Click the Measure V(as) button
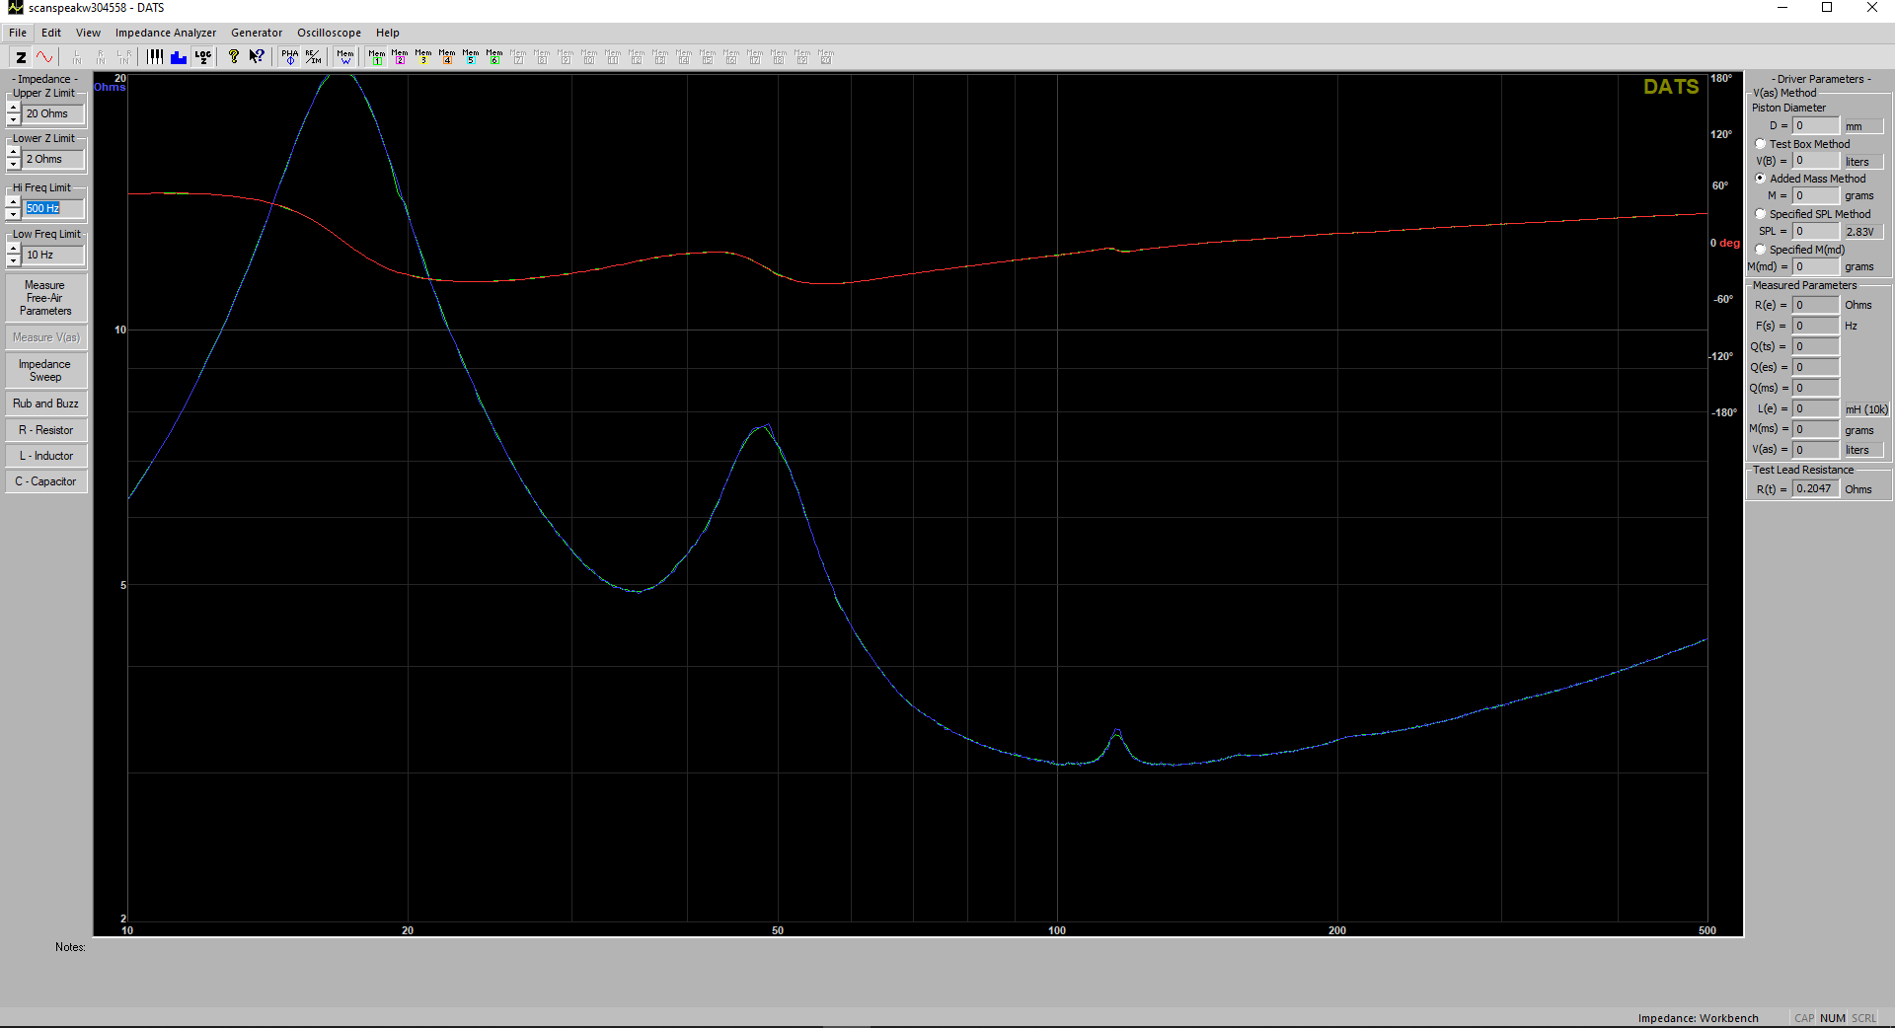 click(45, 337)
